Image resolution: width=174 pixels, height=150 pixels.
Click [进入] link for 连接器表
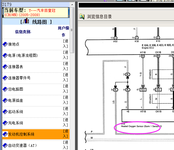point(66,66)
